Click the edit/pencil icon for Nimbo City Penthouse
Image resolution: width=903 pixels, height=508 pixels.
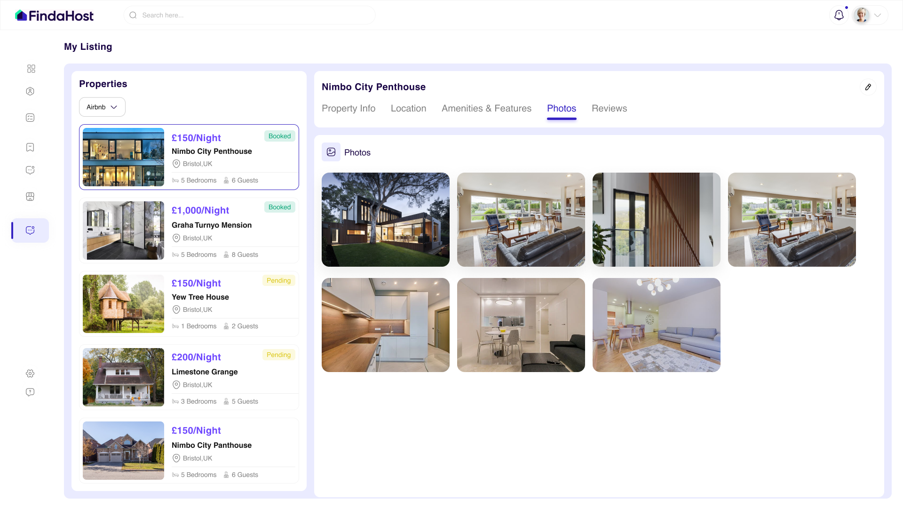pos(868,87)
